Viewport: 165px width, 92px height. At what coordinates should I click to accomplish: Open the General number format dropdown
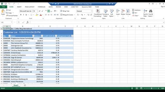pos(92,11)
